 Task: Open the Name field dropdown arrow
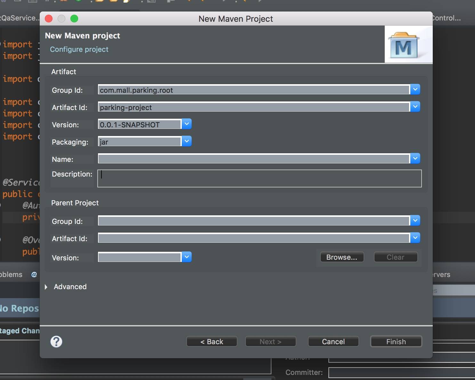coord(415,159)
